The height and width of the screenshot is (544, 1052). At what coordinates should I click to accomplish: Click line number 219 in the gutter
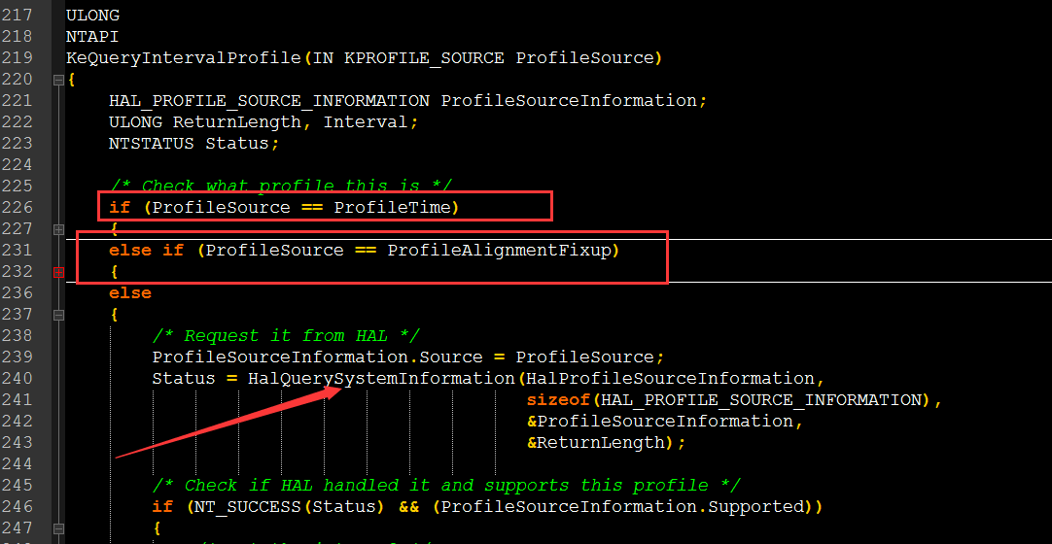click(x=17, y=58)
